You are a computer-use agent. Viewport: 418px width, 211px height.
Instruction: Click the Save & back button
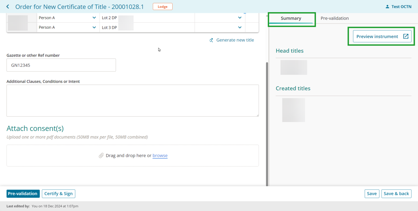[x=396, y=194]
